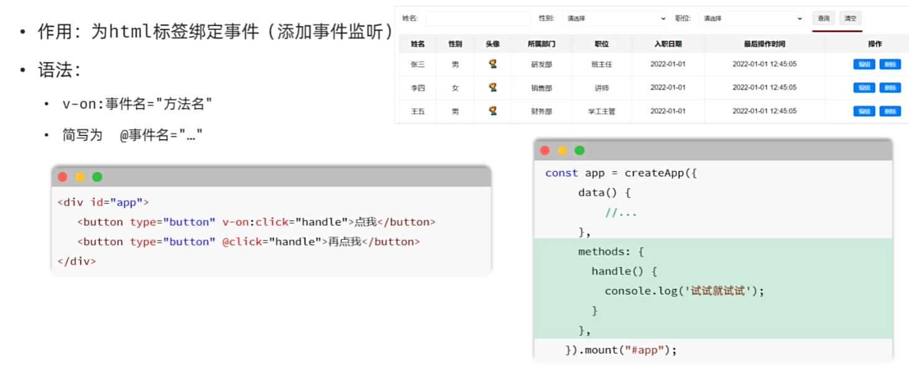The width and height of the screenshot is (909, 379).
Task: Click 编辑 button for 李四
Action: click(864, 88)
